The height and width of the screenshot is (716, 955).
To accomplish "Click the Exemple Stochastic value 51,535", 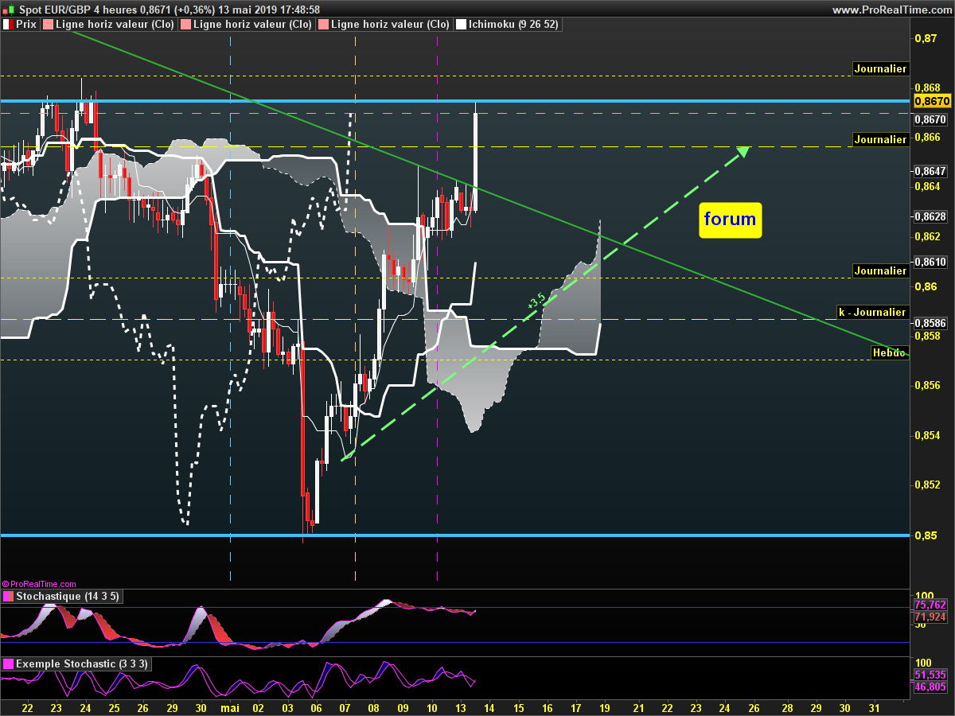I will pyautogui.click(x=931, y=675).
